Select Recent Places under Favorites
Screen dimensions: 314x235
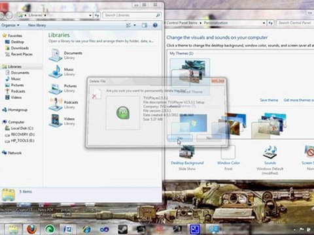coord(22,54)
